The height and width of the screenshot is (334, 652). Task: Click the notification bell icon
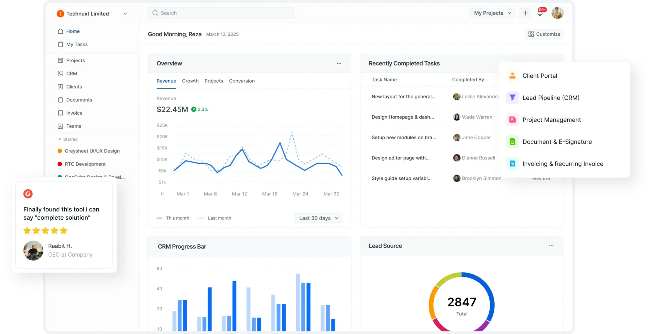pos(540,13)
